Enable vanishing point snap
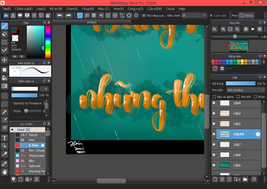This screenshot has width=267, height=189. 101,15
